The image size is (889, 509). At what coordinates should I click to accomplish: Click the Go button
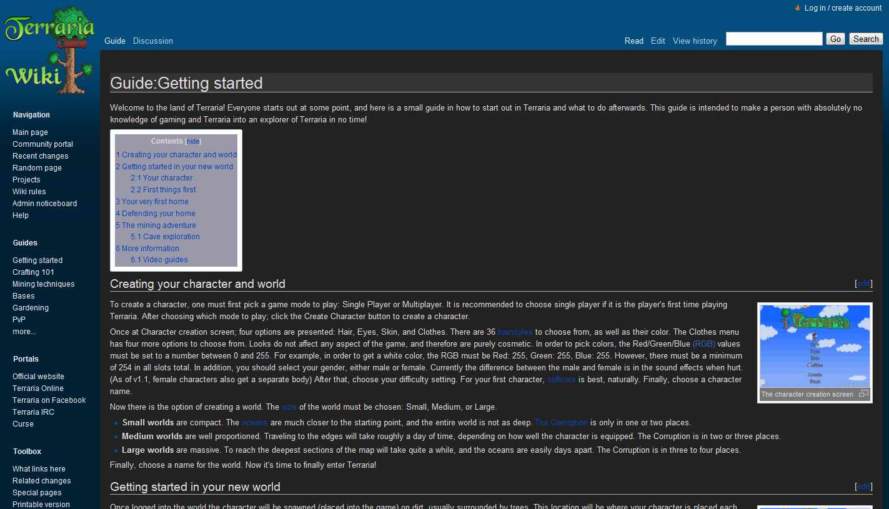point(836,39)
